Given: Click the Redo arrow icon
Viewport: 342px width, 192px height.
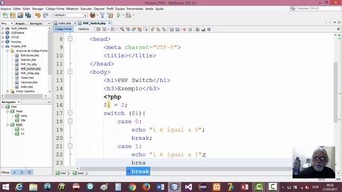Looking at the screenshot, I should (45, 15).
